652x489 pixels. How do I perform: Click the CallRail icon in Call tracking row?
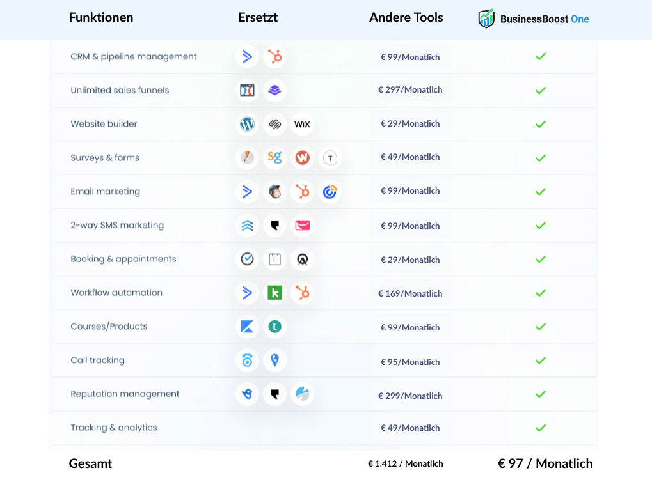(x=247, y=360)
